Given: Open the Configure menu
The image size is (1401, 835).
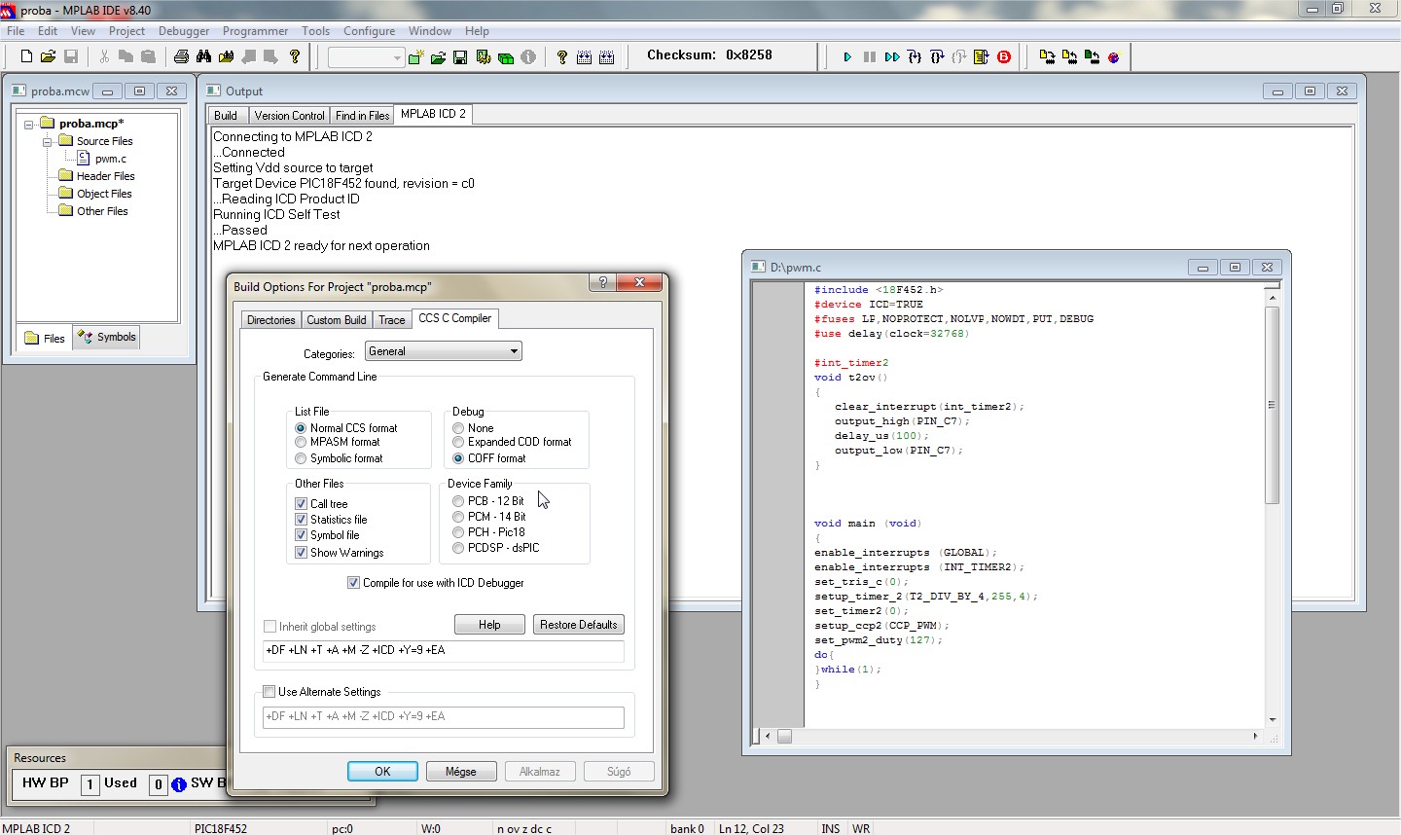Looking at the screenshot, I should pyautogui.click(x=369, y=31).
